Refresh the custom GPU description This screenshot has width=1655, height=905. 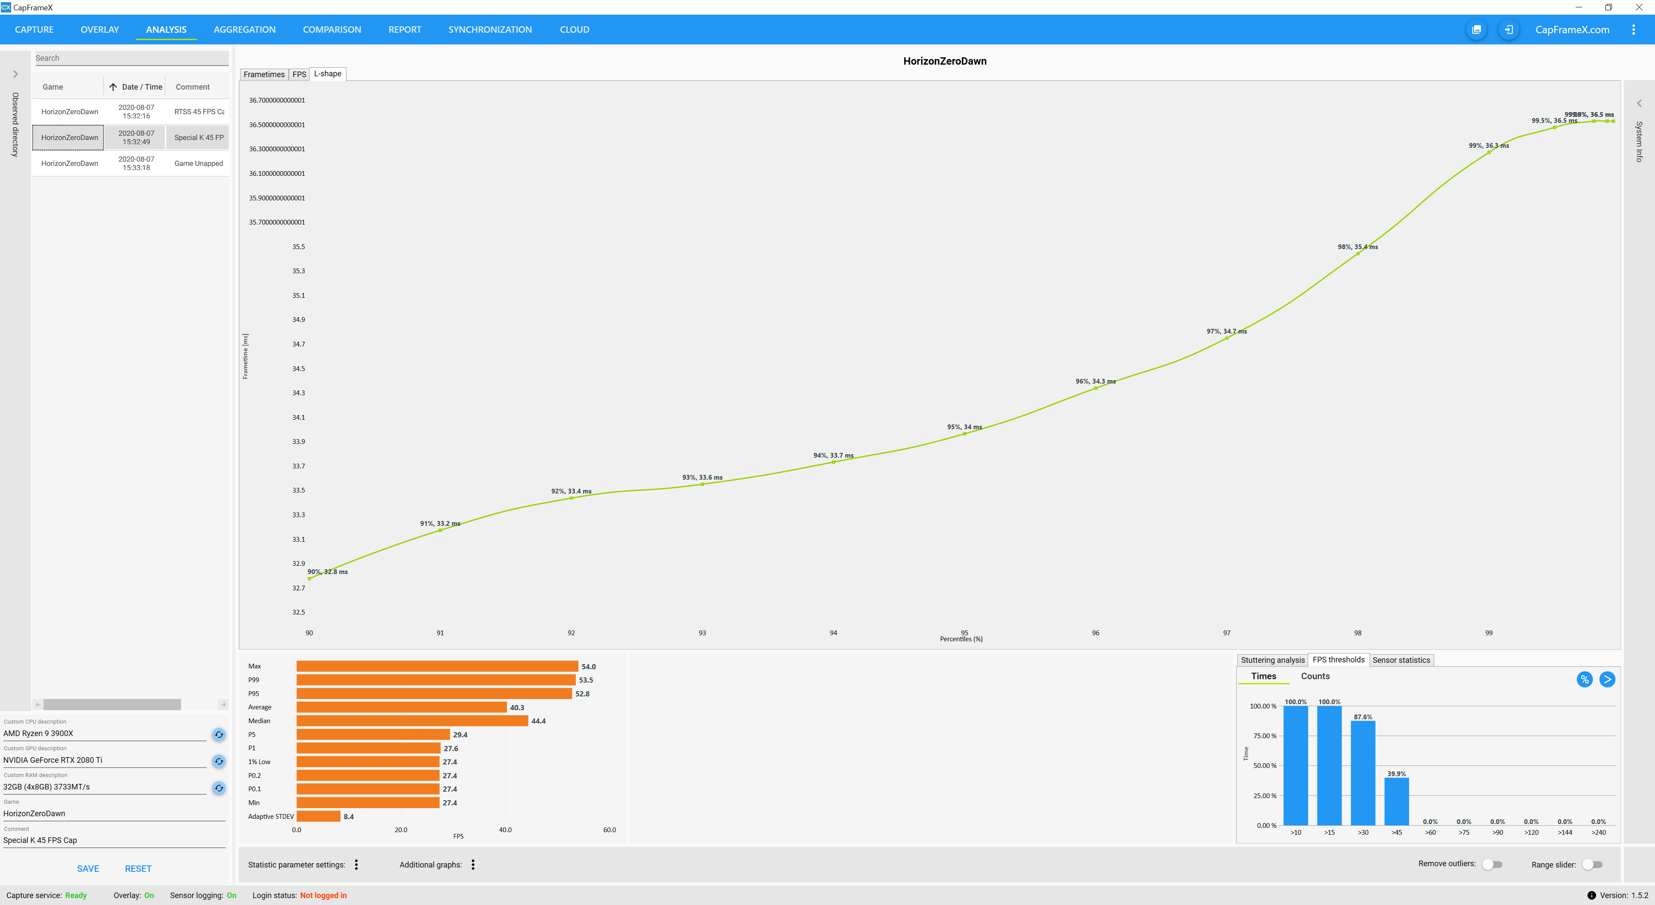click(x=219, y=761)
